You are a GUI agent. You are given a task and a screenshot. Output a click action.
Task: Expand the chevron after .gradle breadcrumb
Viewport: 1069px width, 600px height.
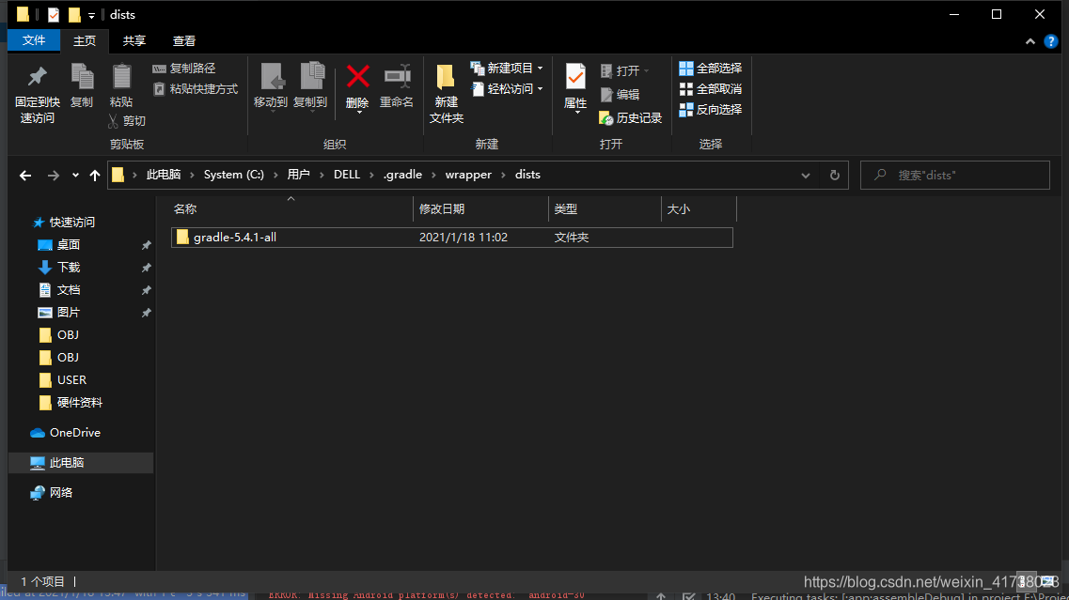(x=433, y=175)
